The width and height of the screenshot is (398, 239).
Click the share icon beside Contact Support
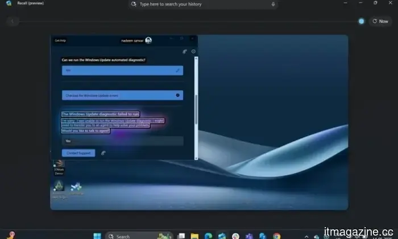point(103,153)
